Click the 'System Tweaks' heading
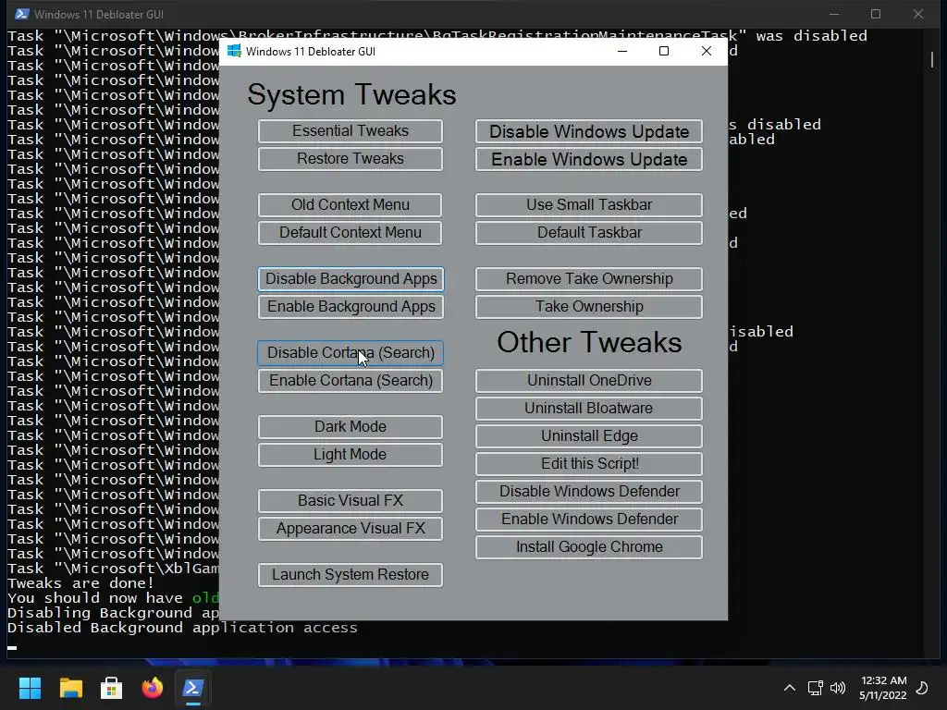 click(351, 95)
